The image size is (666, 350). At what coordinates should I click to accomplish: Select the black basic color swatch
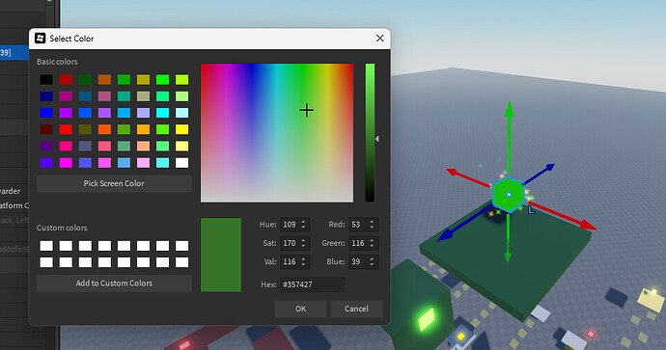coord(46,79)
